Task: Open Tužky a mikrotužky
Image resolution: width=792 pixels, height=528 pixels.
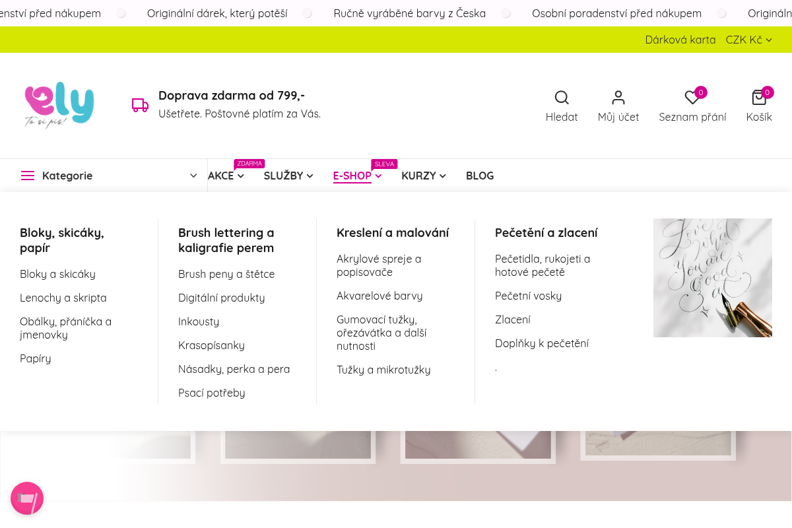Action: coord(383,370)
